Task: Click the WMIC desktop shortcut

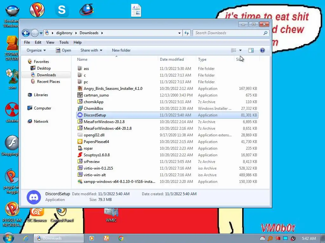Action: click(x=111, y=215)
